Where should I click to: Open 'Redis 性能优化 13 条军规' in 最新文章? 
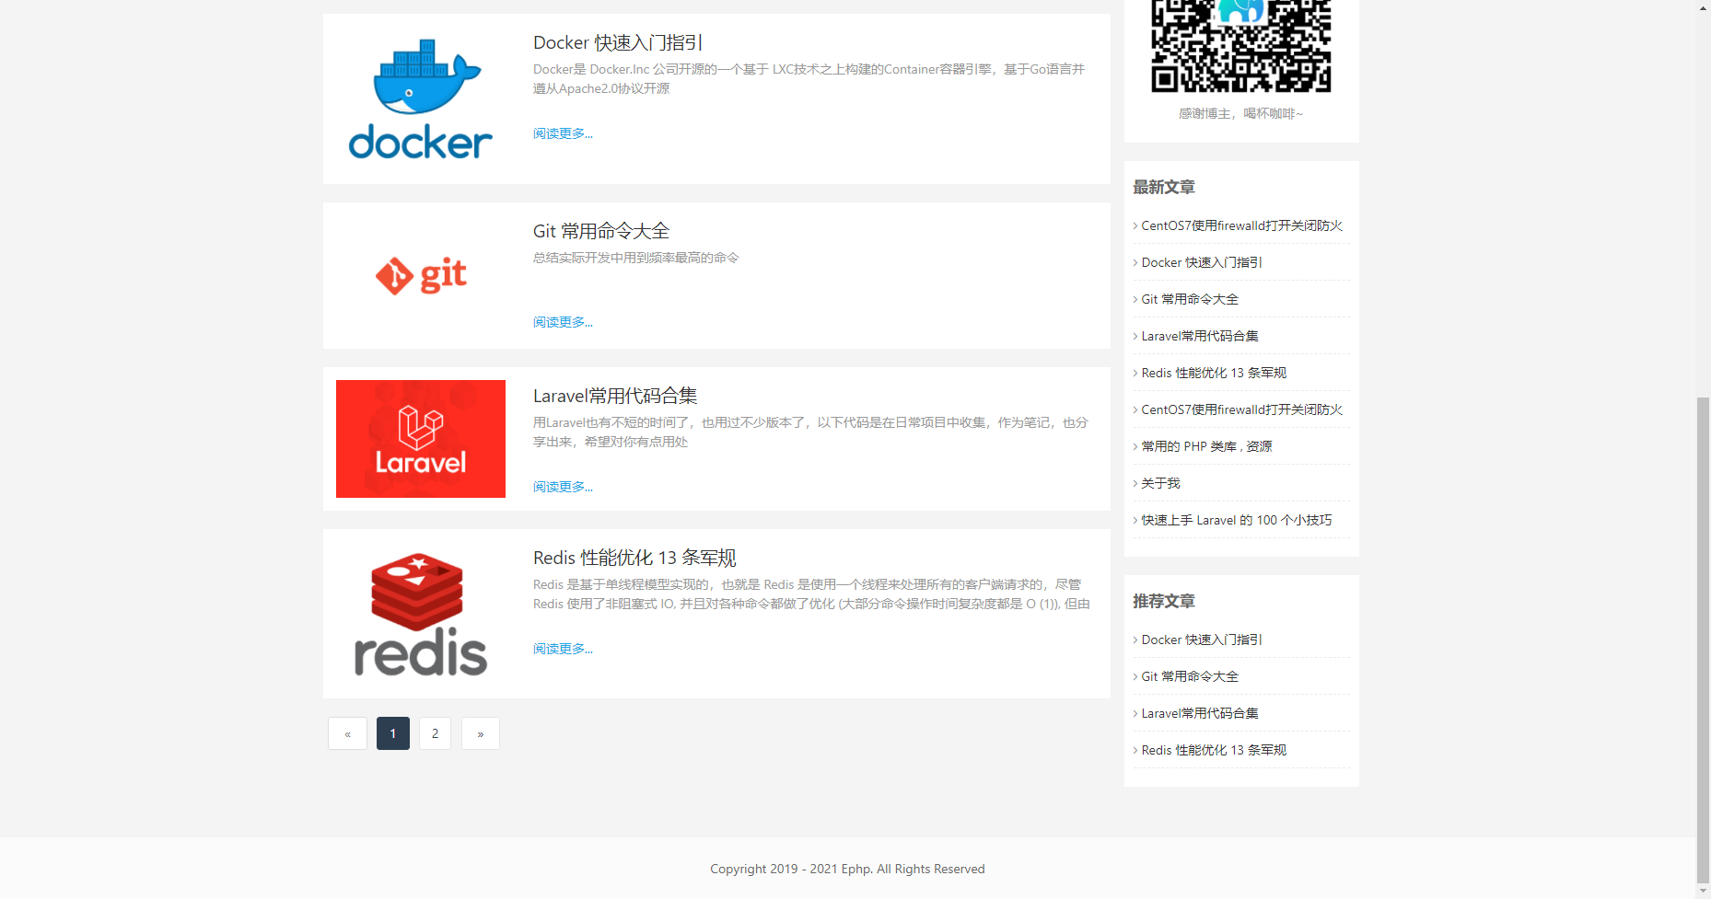(1214, 373)
